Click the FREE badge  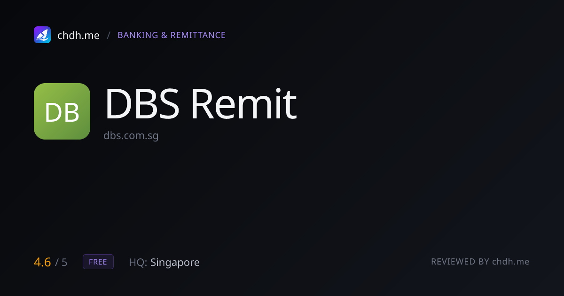(98, 262)
